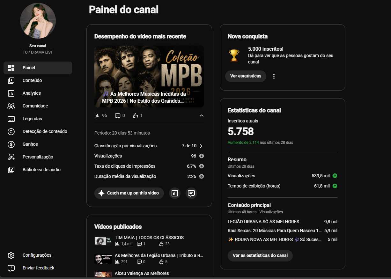
Task: Select LEGIÃO URBANA SÓ AS MELHORES top content
Action: [263, 222]
